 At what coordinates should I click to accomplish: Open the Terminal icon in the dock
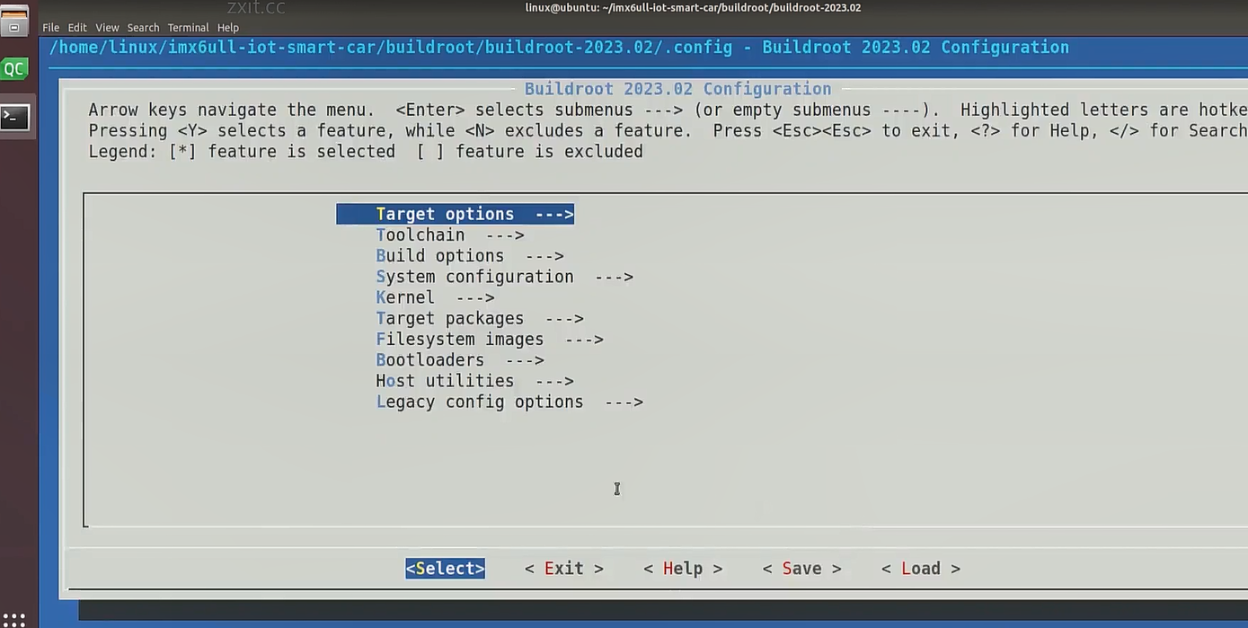[14, 117]
